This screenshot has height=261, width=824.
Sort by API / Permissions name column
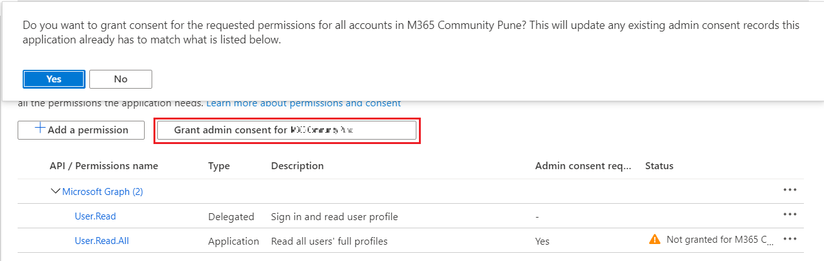click(104, 166)
